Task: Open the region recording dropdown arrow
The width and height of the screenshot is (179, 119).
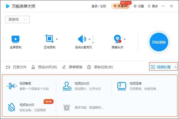Action: (x=57, y=39)
